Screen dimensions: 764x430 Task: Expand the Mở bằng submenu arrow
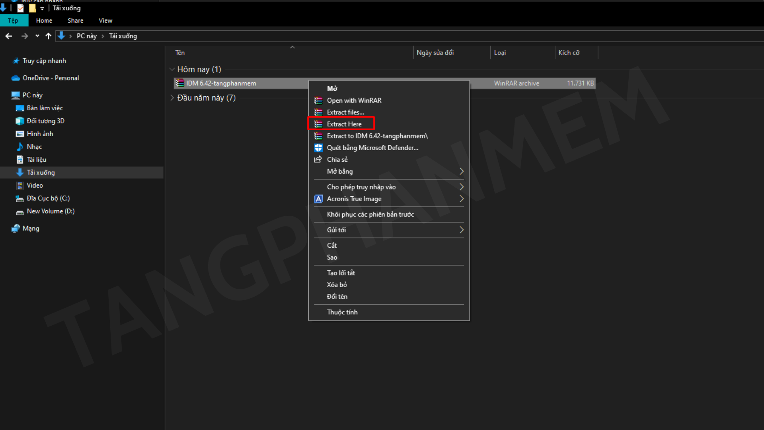(x=461, y=171)
